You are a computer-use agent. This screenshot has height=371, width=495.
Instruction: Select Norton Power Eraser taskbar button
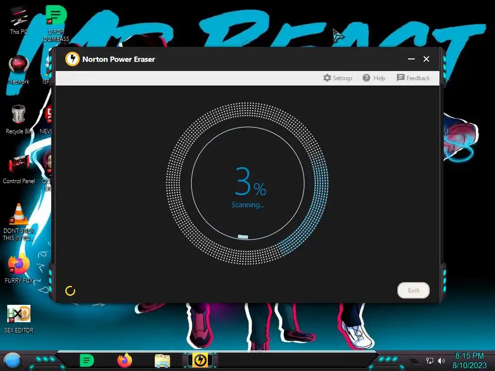200,360
